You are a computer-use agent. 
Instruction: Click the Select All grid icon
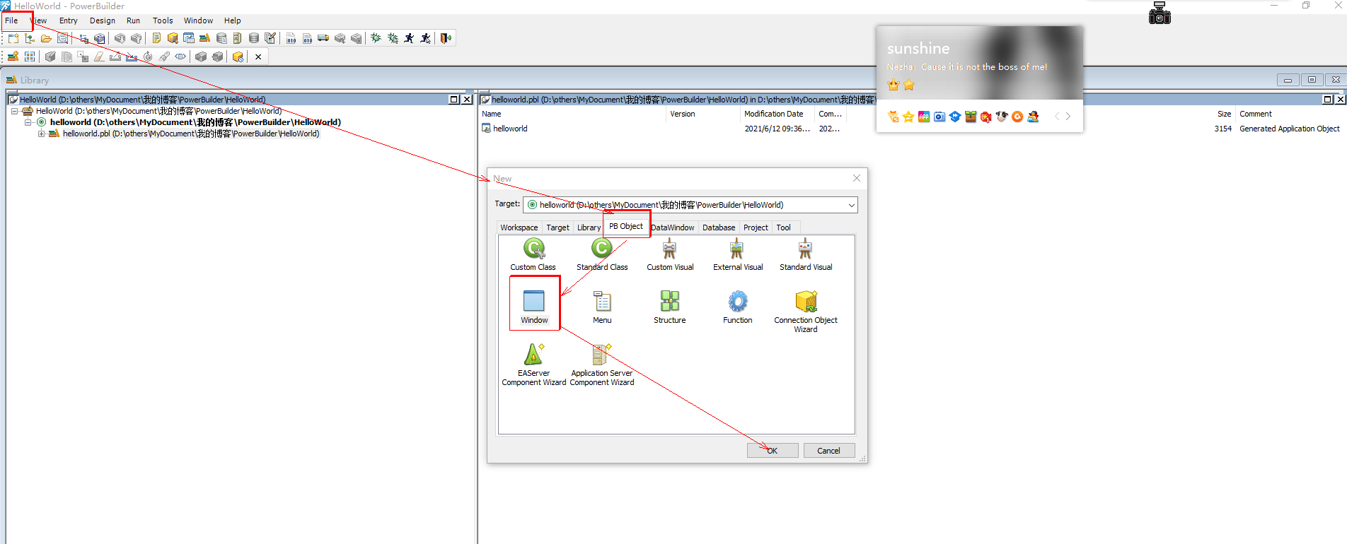[x=30, y=57]
